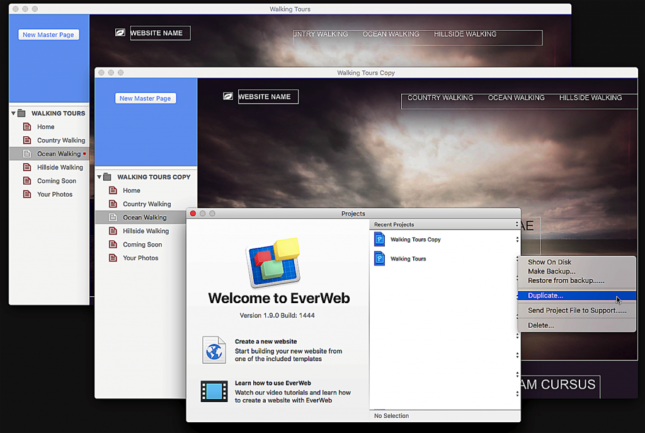Viewport: 645px width, 433px height.
Task: Close the Projects window
Action: pyautogui.click(x=193, y=213)
